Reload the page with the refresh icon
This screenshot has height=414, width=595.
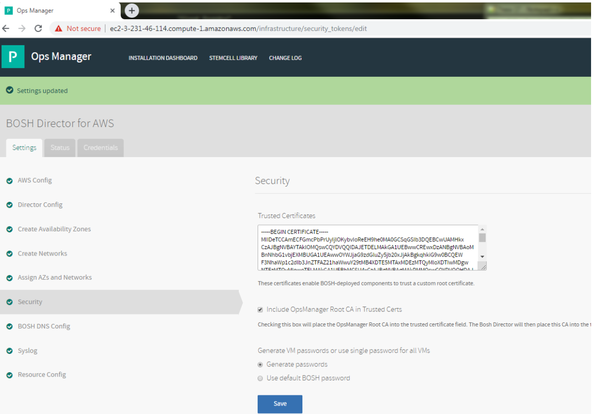click(x=38, y=29)
